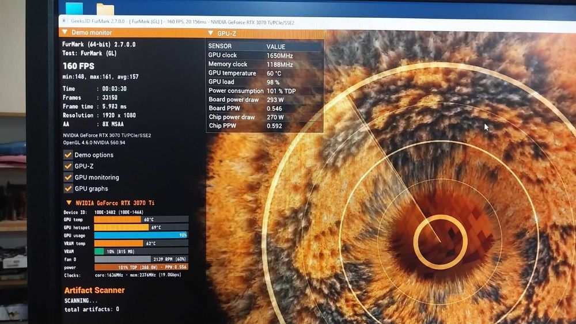Click the AA 8X MSAA row
This screenshot has width=576, height=324.
(x=93, y=124)
